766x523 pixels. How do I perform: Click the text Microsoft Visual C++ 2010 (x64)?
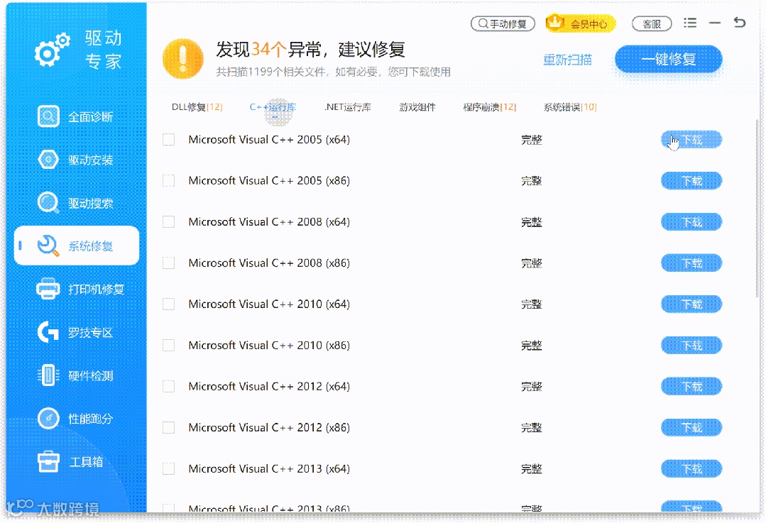269,304
